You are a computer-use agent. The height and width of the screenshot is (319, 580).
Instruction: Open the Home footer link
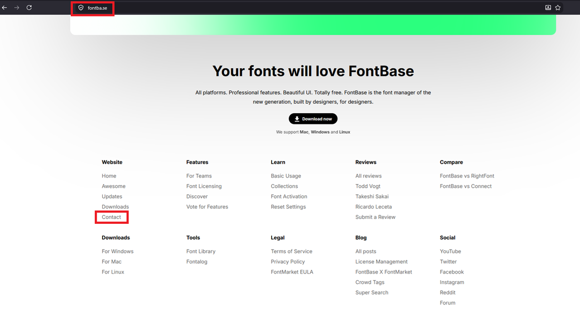tap(109, 176)
